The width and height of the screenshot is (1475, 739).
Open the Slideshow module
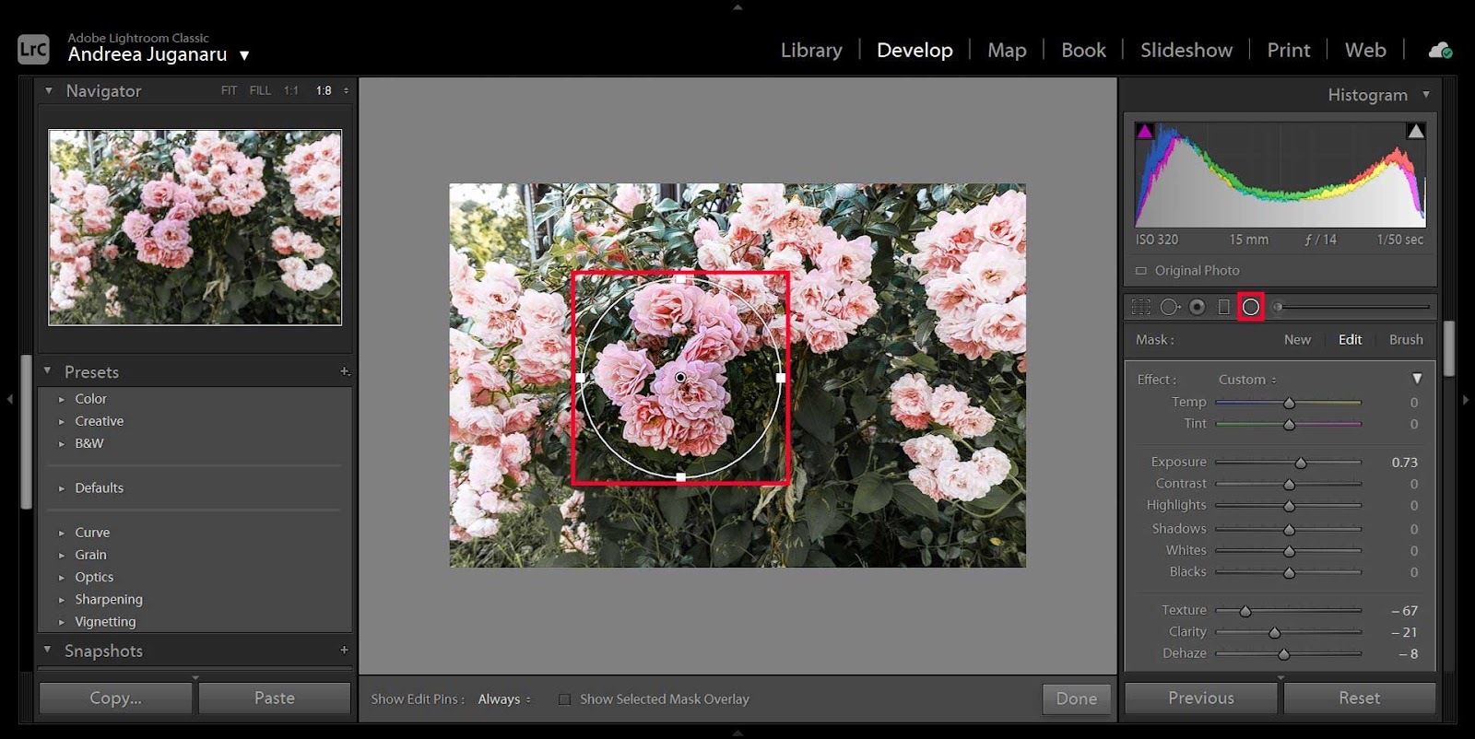pyautogui.click(x=1186, y=50)
